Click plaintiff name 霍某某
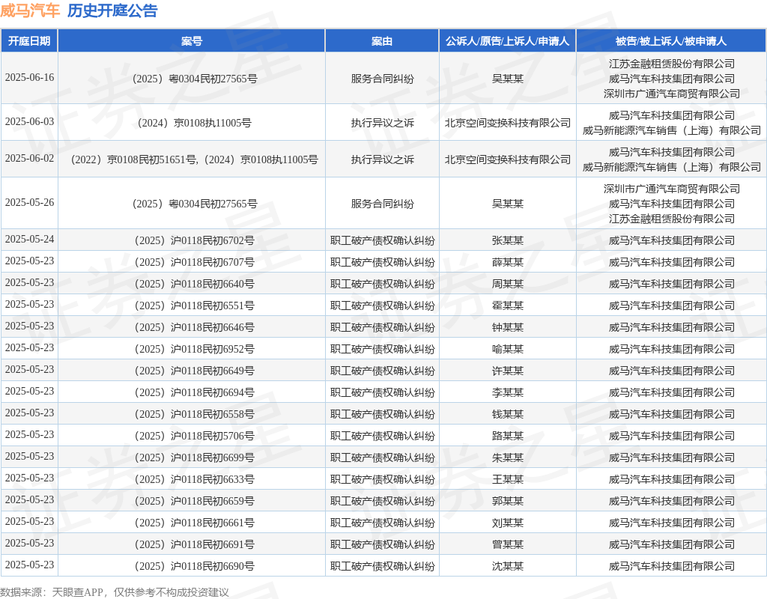The width and height of the screenshot is (767, 599). (508, 305)
